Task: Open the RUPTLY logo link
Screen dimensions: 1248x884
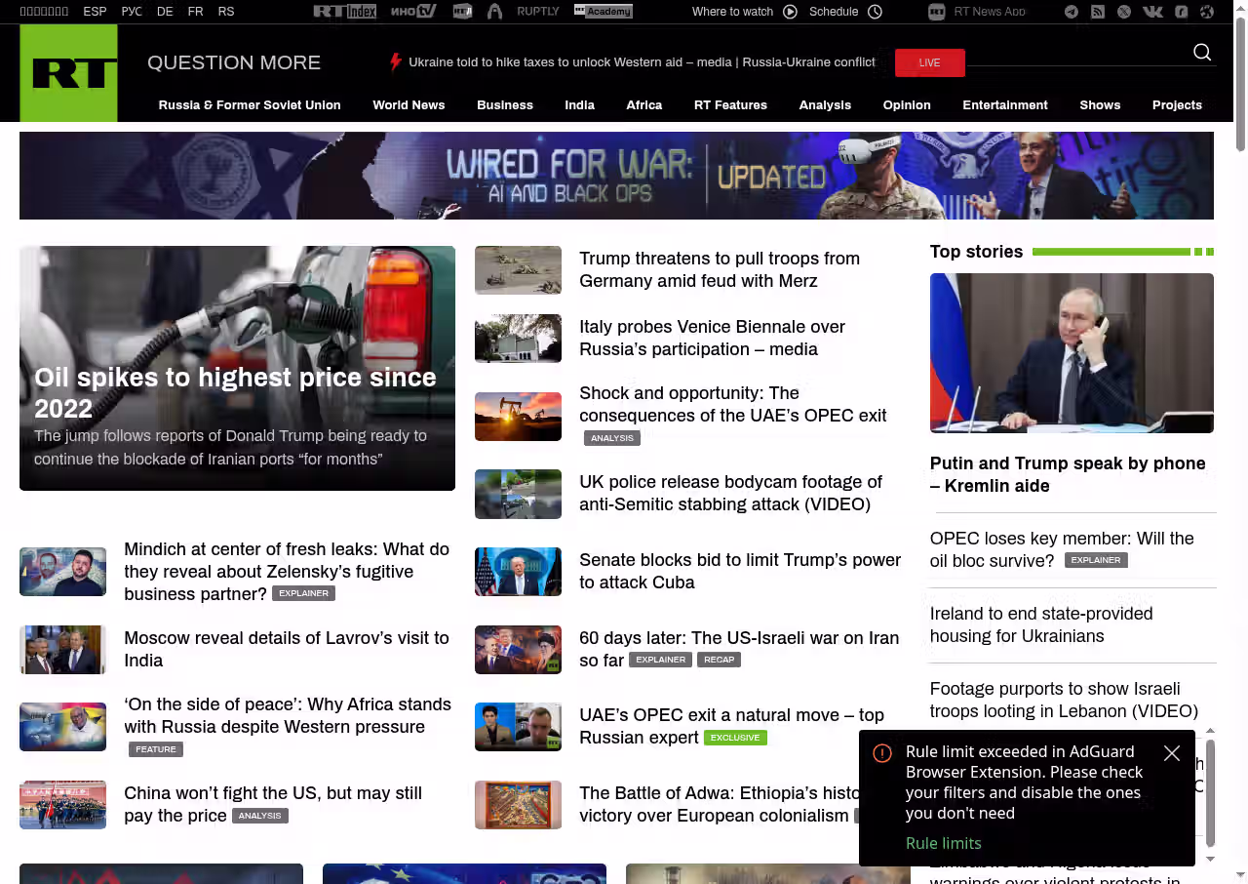Action: coord(538,12)
